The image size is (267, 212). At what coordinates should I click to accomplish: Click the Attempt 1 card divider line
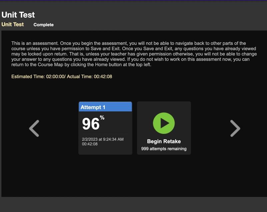tap(105, 134)
